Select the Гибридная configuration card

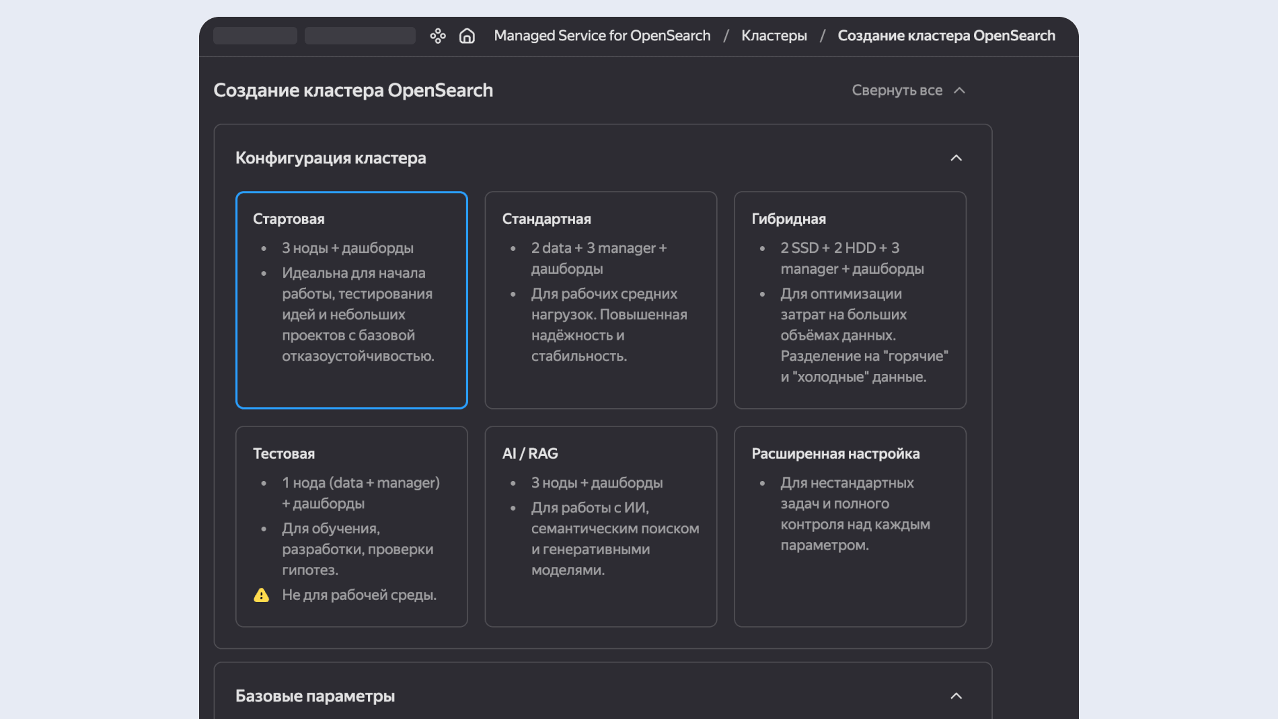pos(850,300)
